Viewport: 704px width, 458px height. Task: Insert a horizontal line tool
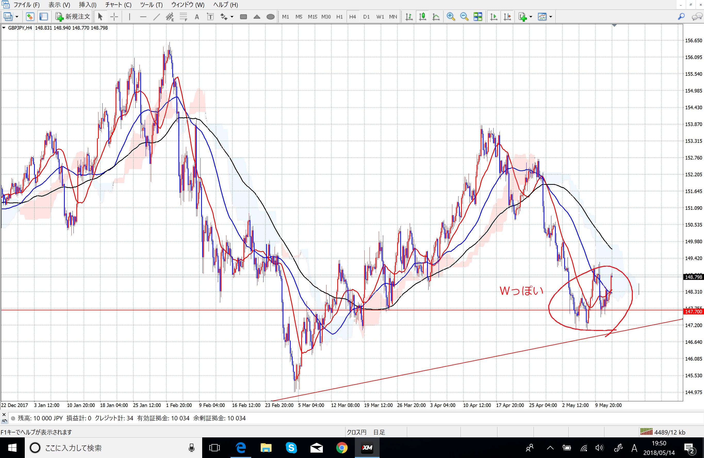[143, 17]
